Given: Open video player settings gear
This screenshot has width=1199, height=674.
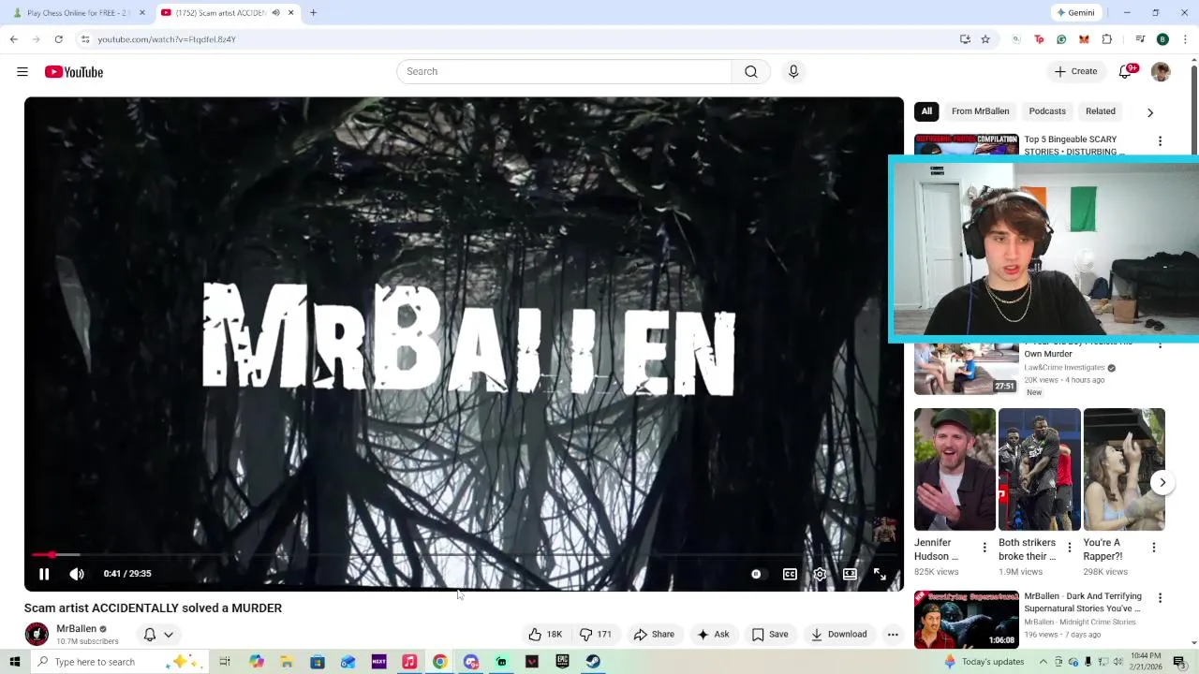Looking at the screenshot, I should [820, 574].
